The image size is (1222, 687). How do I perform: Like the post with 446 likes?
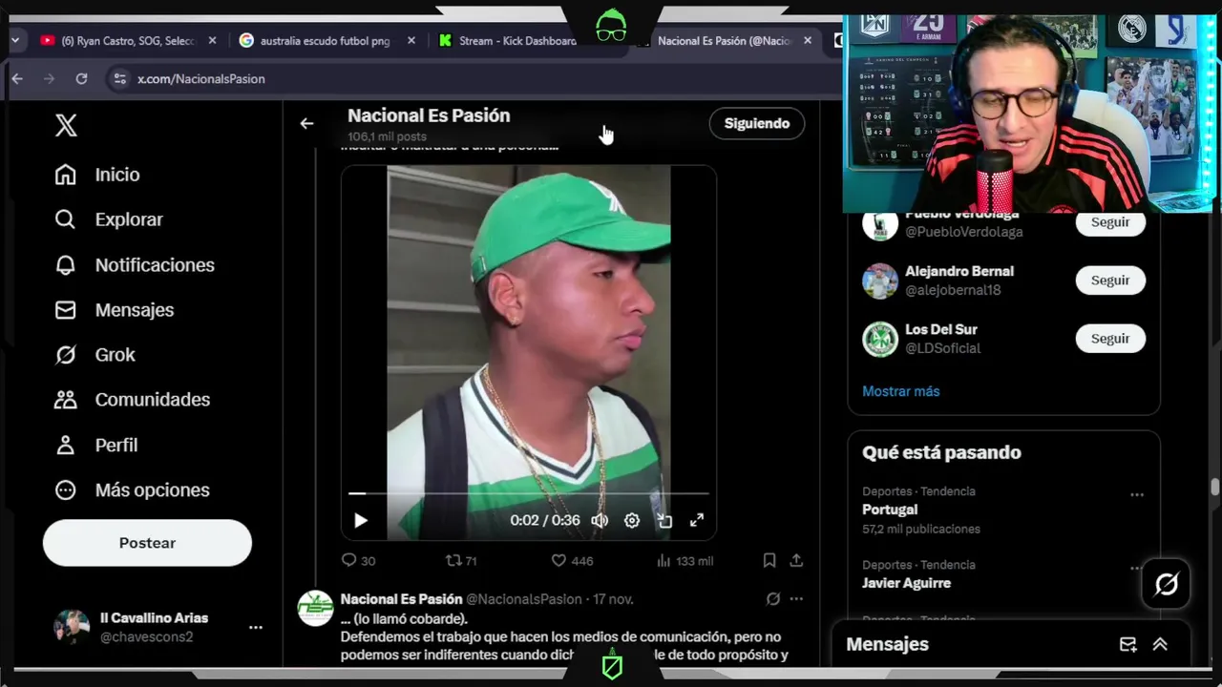click(572, 561)
